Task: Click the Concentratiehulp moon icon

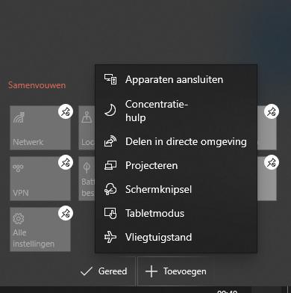Action: [110, 111]
